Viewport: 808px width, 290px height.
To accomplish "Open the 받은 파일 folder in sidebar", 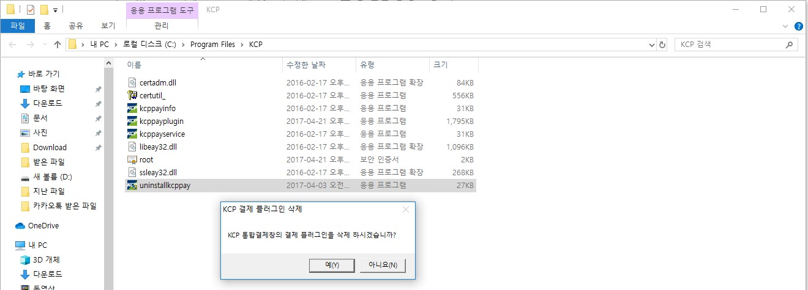I will tap(49, 162).
